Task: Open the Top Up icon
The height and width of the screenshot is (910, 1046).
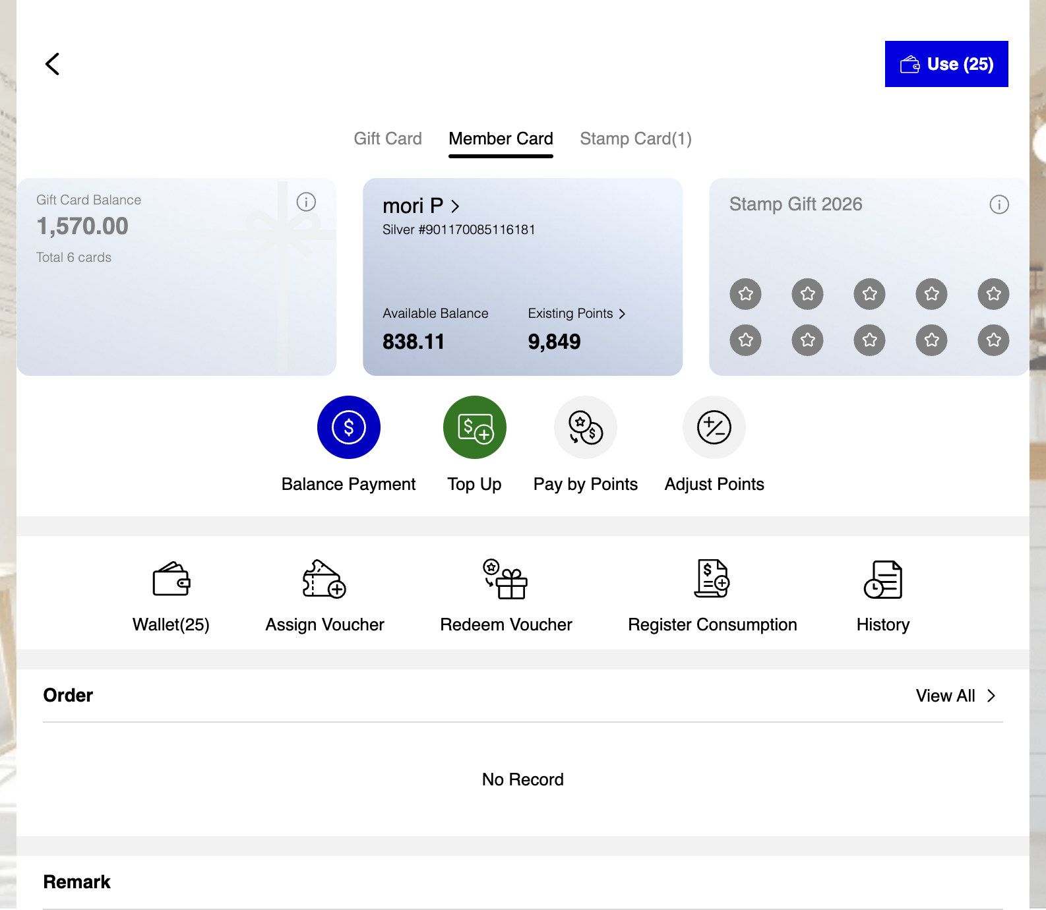Action: click(475, 427)
